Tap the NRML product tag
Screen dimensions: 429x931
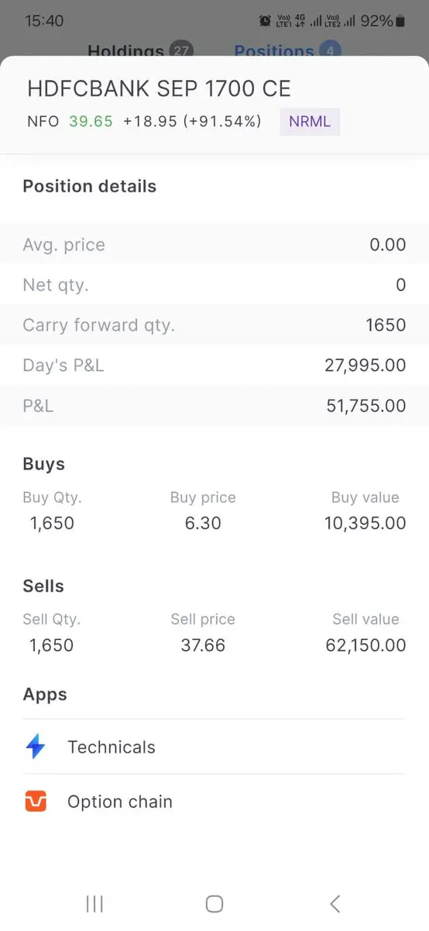[x=310, y=121]
